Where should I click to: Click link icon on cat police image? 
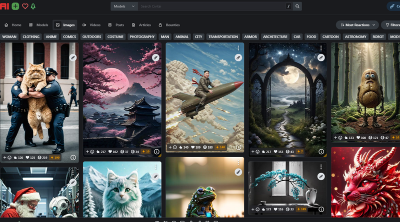[73, 57]
